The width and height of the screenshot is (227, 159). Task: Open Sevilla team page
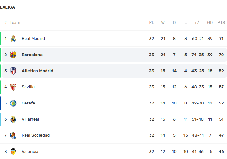click(x=28, y=87)
